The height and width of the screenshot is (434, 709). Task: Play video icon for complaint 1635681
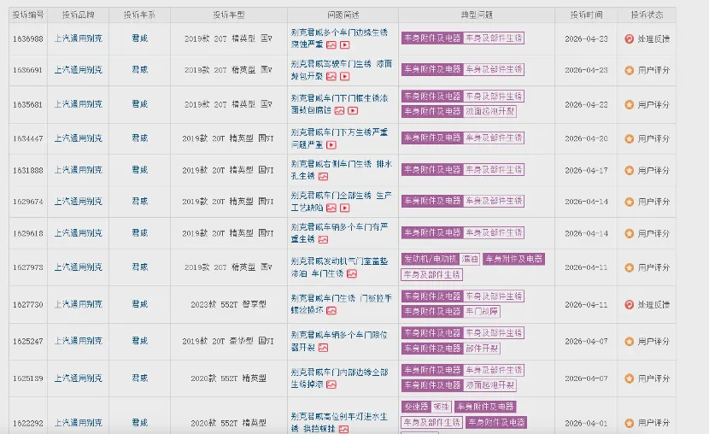point(353,110)
